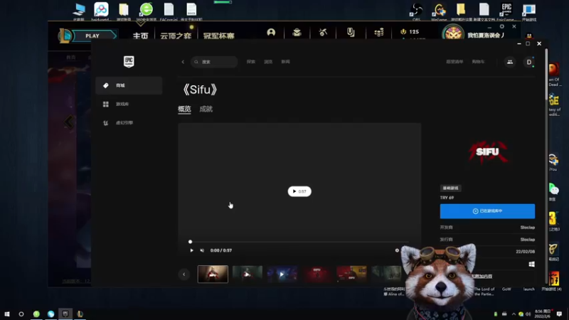Image resolution: width=569 pixels, height=320 pixels.
Task: Open the League client profile icon
Action: coord(271,32)
